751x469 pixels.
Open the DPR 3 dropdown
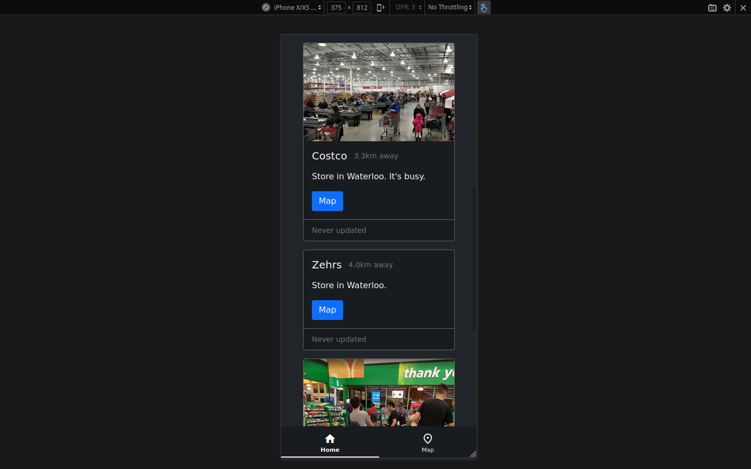pos(408,7)
